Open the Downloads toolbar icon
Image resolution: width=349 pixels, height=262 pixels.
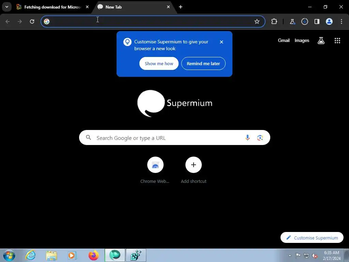point(304,21)
